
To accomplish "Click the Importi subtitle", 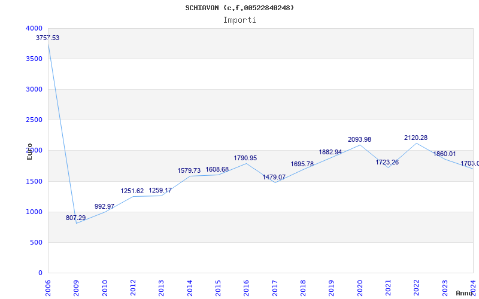I will [239, 20].
